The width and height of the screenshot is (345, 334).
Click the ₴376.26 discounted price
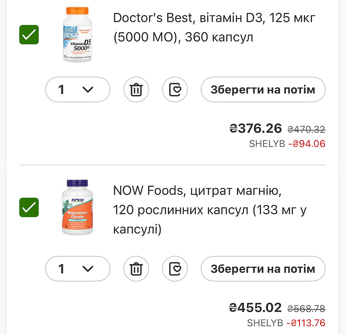coord(256,128)
